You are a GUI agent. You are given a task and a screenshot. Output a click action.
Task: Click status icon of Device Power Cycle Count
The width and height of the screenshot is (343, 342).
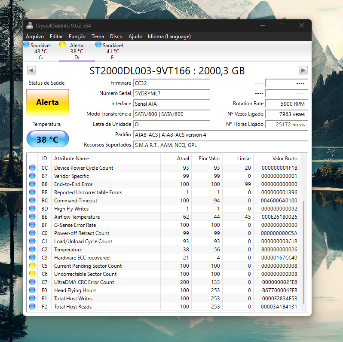(x=32, y=168)
